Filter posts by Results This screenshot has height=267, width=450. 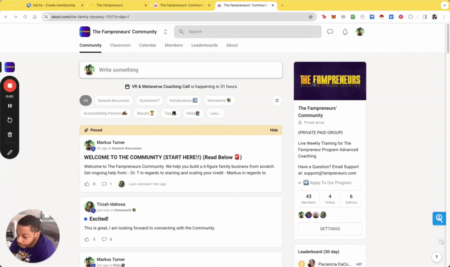click(x=145, y=113)
